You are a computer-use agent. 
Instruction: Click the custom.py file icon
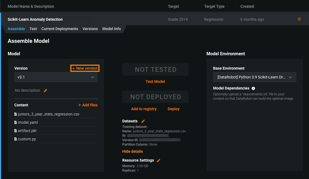tap(16, 139)
